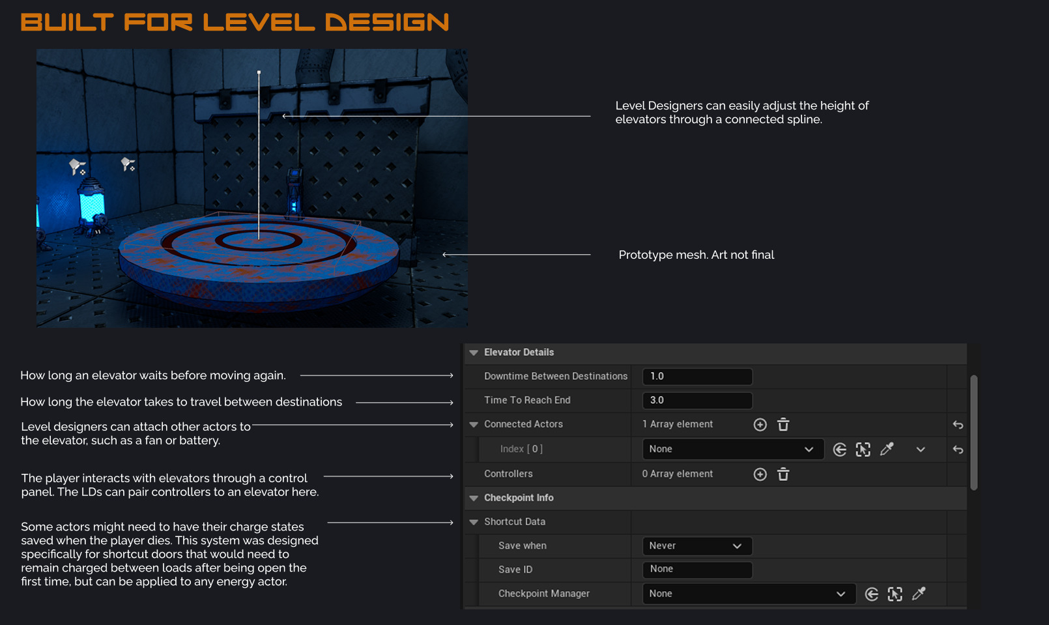
Task: Empty the Controllers array with trash icon
Action: (783, 474)
